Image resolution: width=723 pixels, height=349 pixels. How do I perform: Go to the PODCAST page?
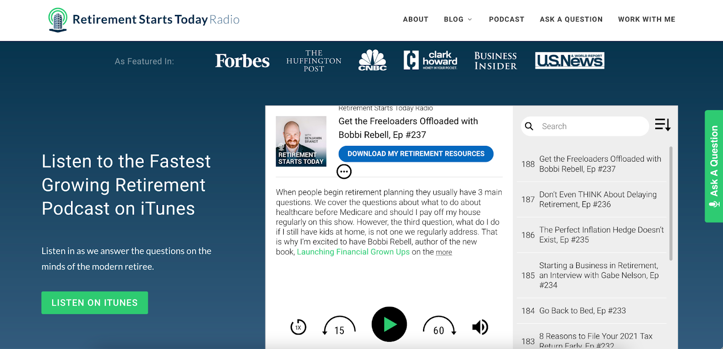pos(507,19)
